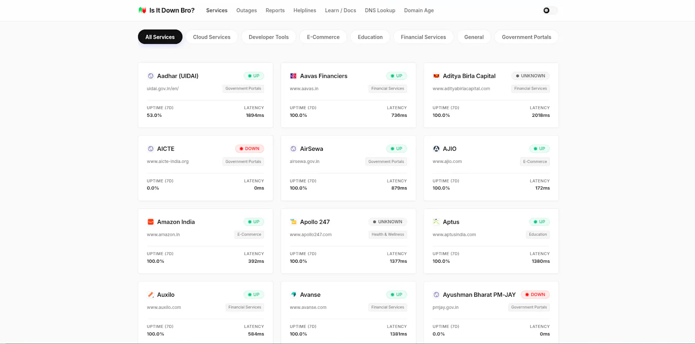This screenshot has height=344, width=695.
Task: Open the Apollo 247 service title
Action: [x=315, y=222]
